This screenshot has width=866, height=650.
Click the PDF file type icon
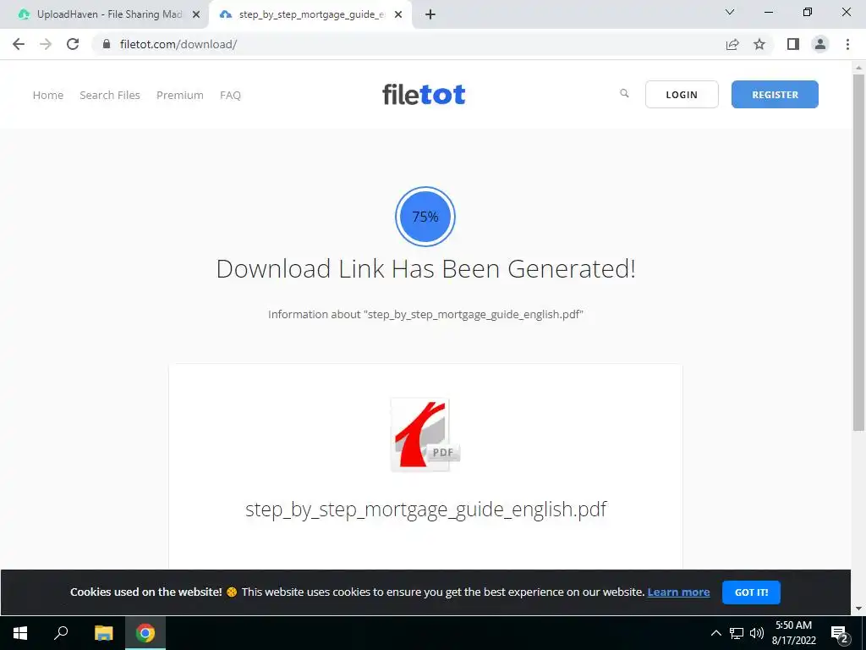point(425,435)
